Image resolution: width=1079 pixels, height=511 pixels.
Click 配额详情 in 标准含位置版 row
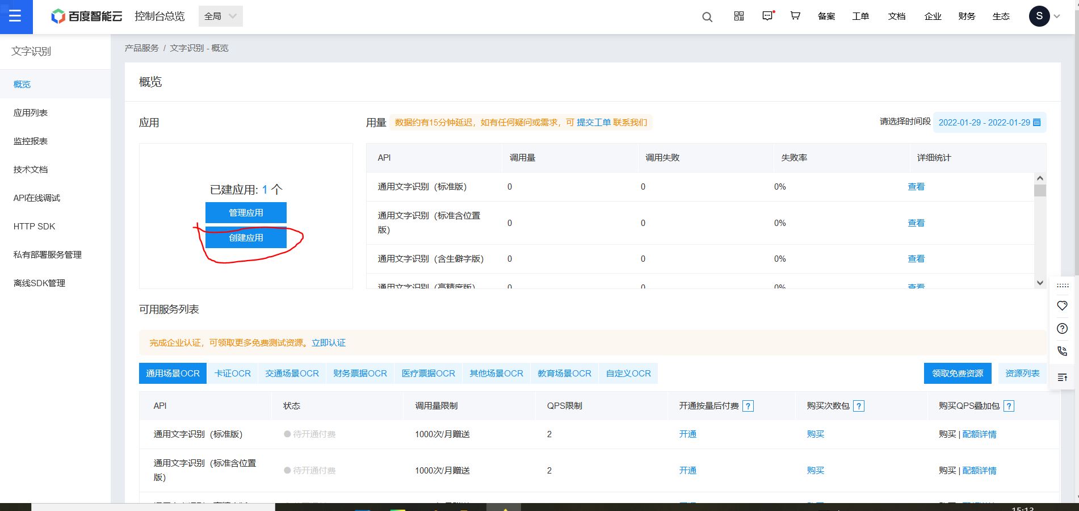pyautogui.click(x=979, y=471)
